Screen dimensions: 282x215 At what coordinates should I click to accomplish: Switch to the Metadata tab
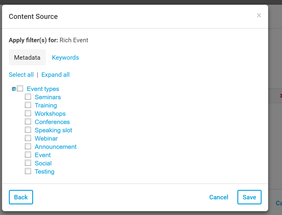pyautogui.click(x=27, y=58)
